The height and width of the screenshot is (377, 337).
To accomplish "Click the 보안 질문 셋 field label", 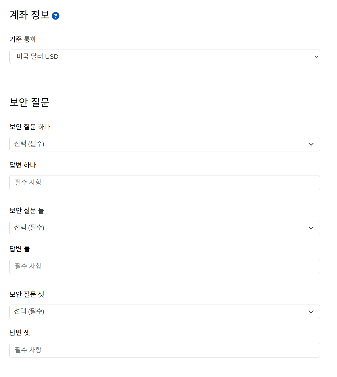I will (x=27, y=294).
